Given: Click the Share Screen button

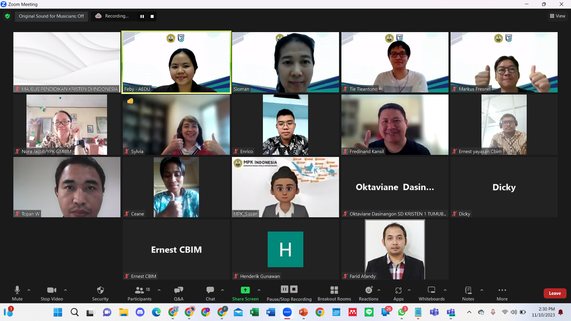Looking at the screenshot, I should coord(245,293).
